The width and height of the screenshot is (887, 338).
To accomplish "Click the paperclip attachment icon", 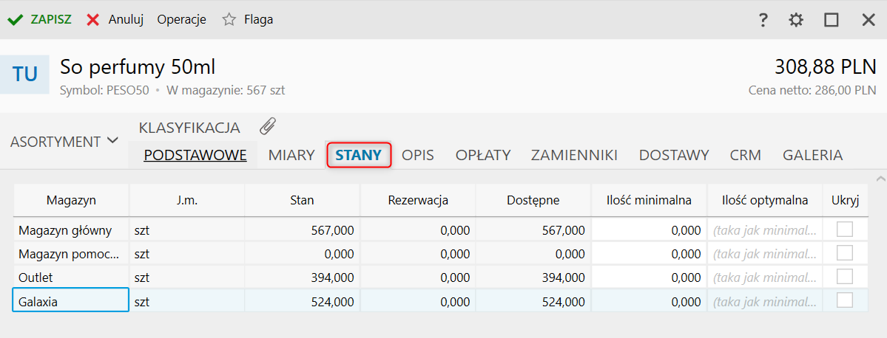I will point(268,126).
